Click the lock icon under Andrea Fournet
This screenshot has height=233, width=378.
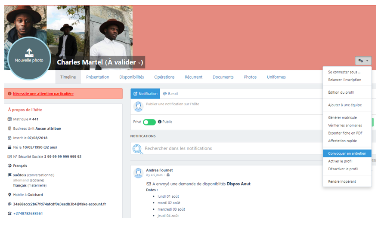[168, 175]
